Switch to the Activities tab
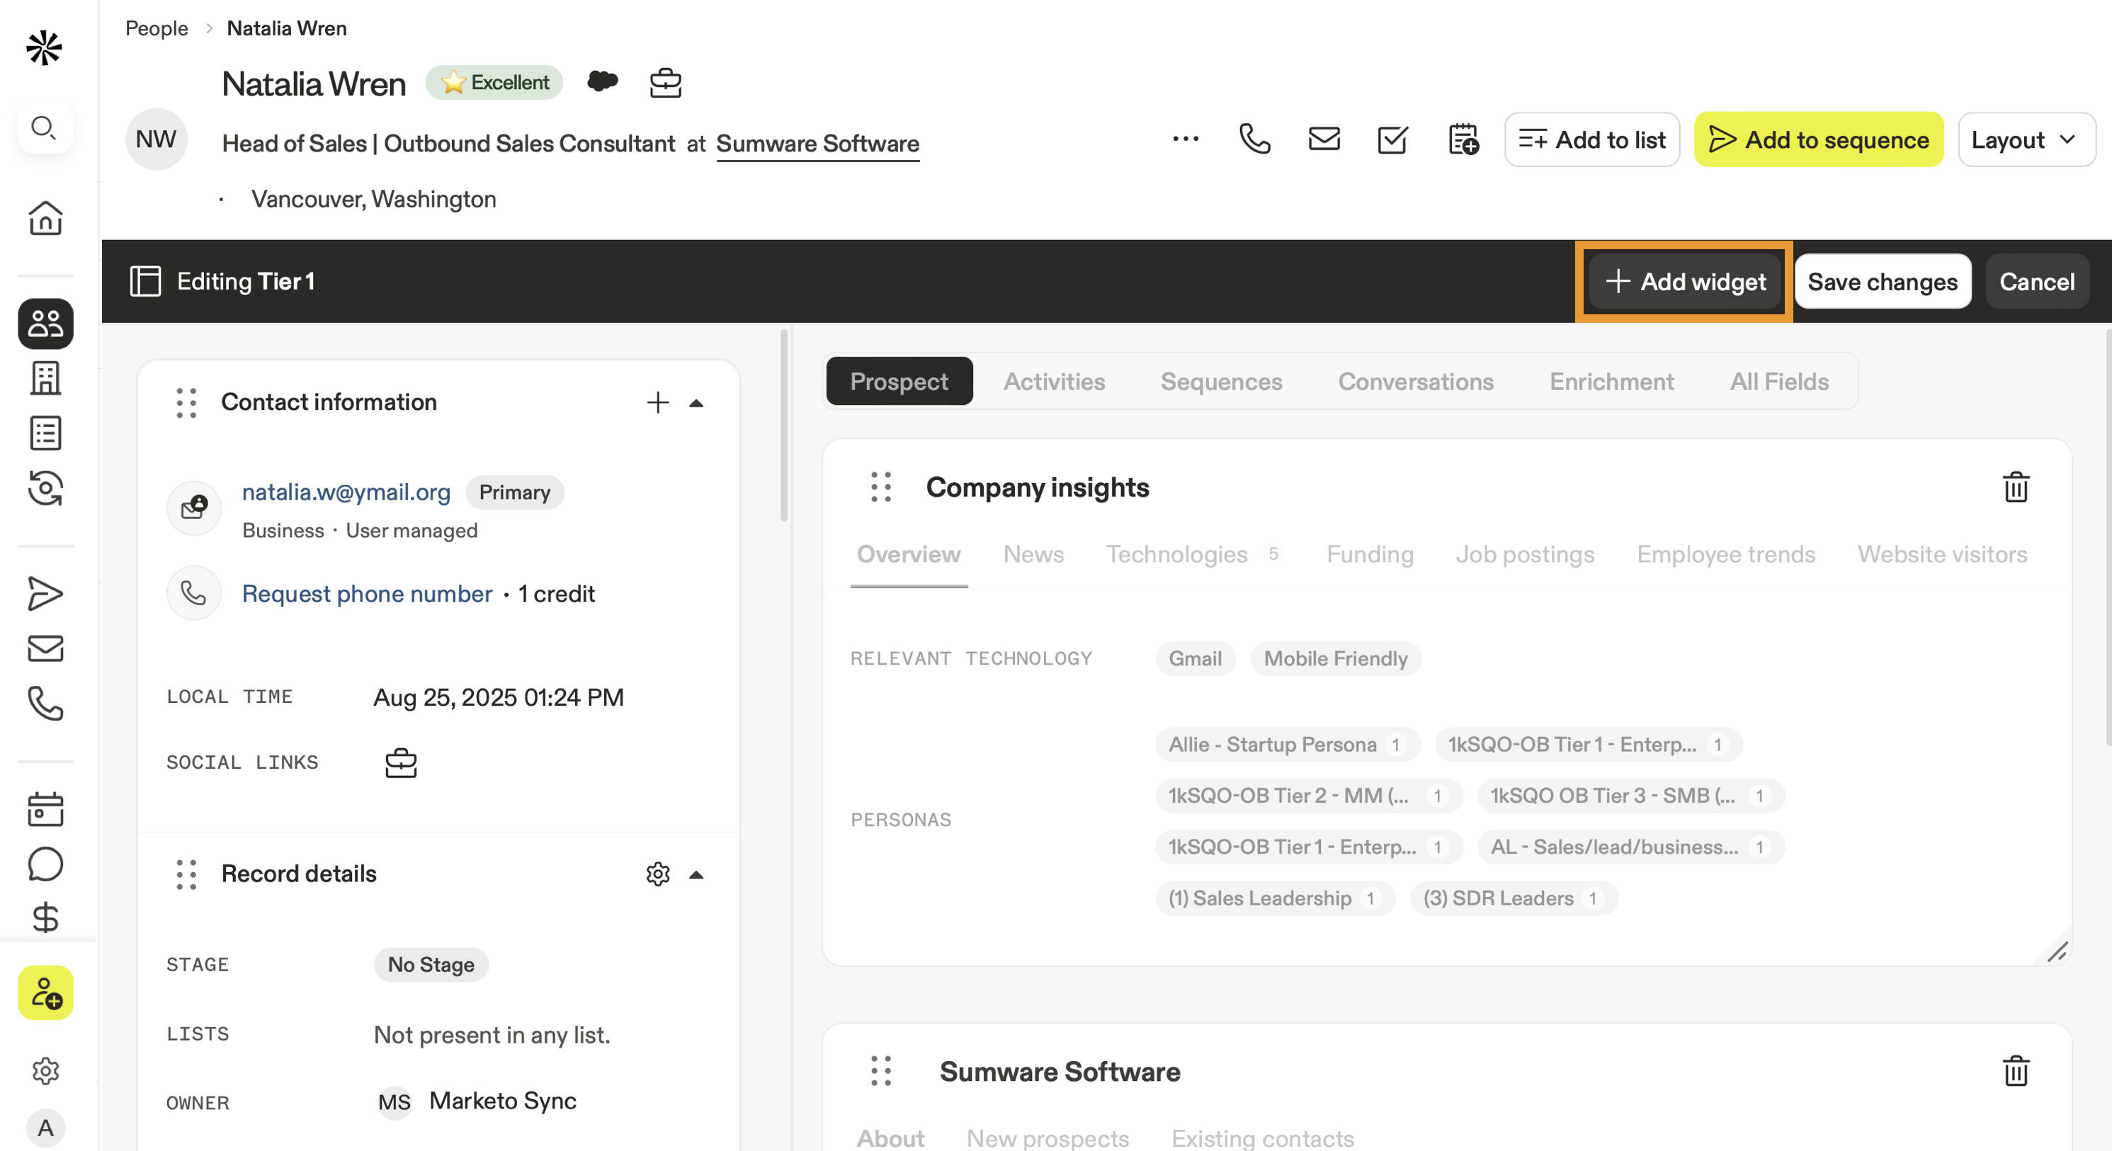The height and width of the screenshot is (1151, 2112). coord(1055,382)
